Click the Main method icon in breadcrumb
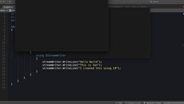Viewport: 184px width, 104px height. click(x=10, y=10)
